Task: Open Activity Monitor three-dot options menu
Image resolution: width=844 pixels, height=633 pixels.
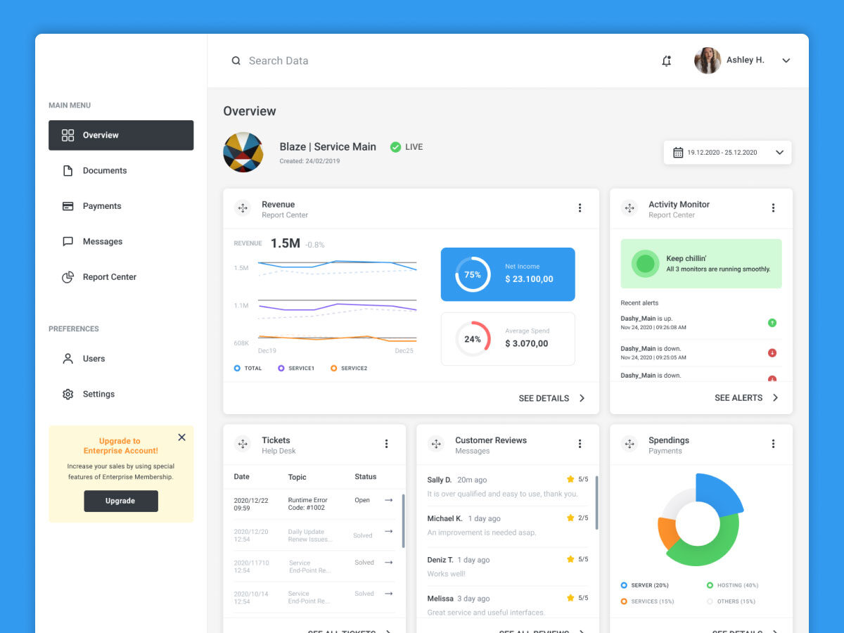Action: (773, 208)
